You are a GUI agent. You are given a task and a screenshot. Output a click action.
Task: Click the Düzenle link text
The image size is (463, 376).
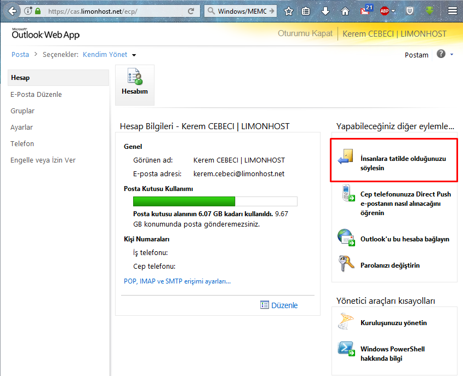(284, 305)
